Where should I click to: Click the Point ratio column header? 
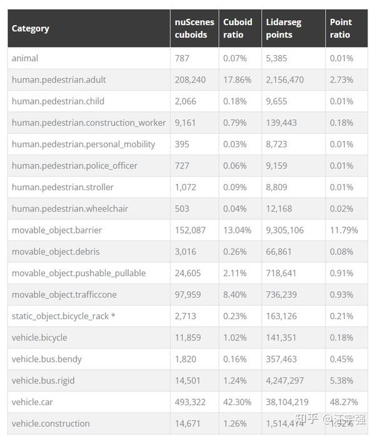click(346, 28)
